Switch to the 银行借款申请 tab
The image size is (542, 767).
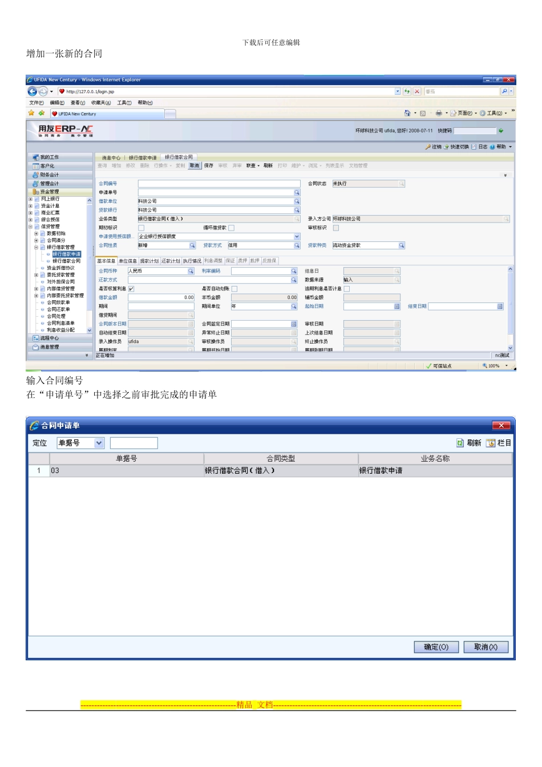click(x=143, y=158)
